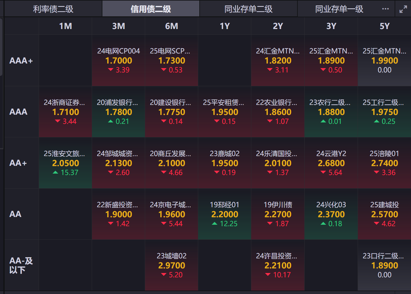Open the 24许昌投资... bond cell
Image resolution: width=411 pixels, height=294 pixels.
coord(278,265)
